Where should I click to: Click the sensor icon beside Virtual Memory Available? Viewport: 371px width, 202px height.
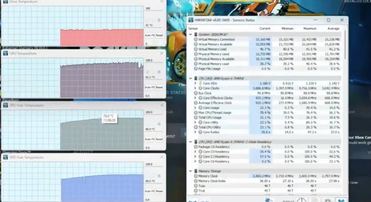[196, 44]
